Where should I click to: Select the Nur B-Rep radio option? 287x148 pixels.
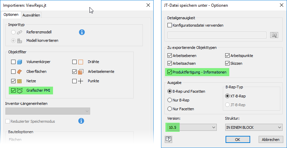coord(169,100)
